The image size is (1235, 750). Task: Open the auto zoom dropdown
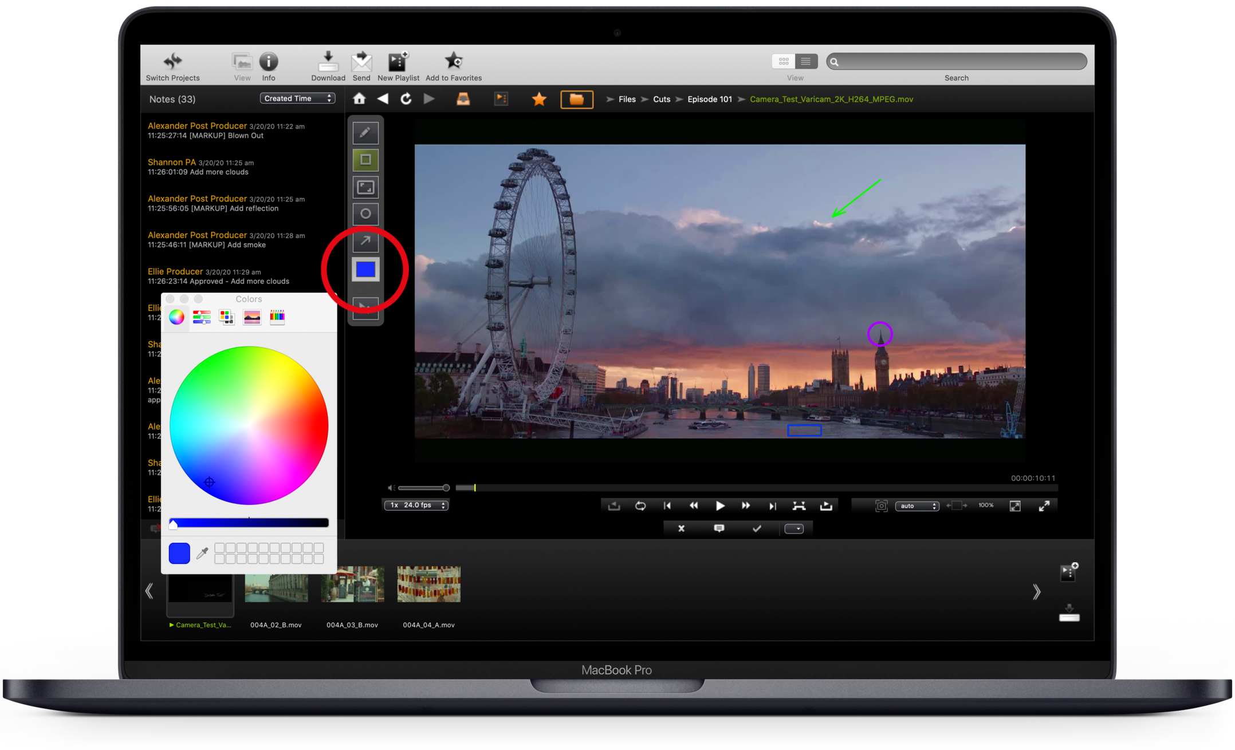point(917,506)
